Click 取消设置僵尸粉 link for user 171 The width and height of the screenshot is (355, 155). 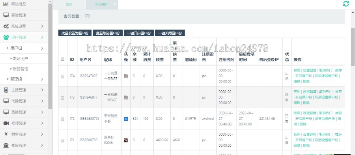326,140
